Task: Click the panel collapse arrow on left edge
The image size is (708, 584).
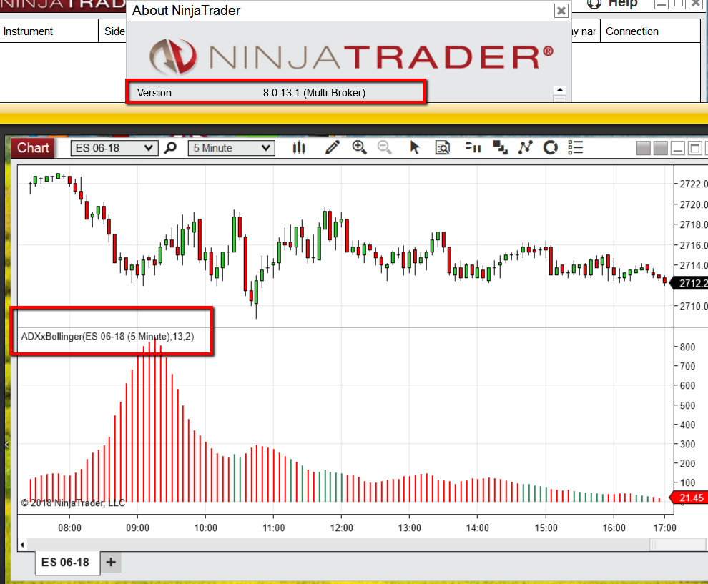Action: click(x=6, y=445)
